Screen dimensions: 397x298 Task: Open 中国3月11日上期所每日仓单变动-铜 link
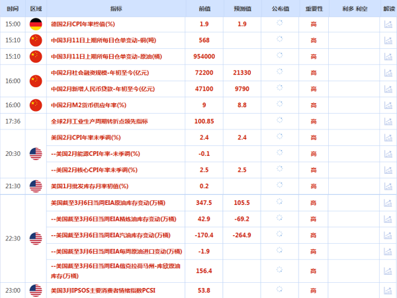(x=103, y=40)
